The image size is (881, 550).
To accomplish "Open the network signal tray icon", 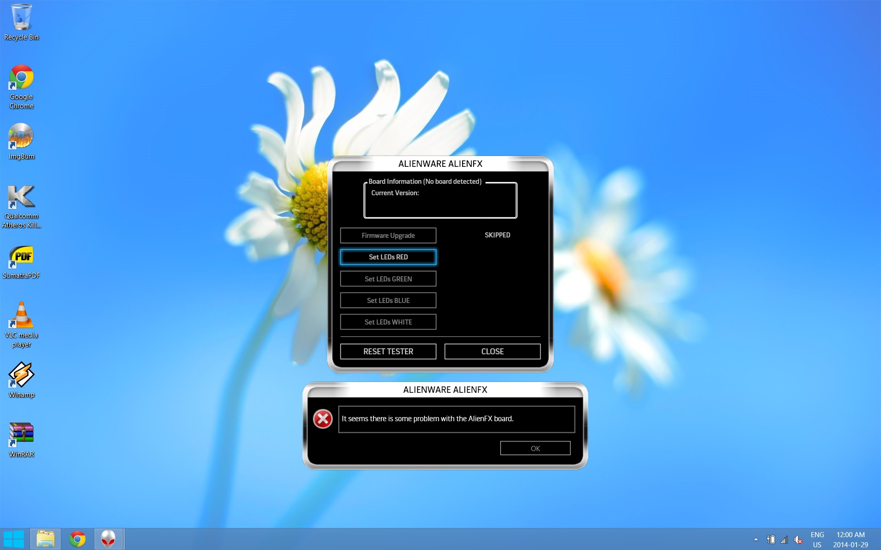I will (x=784, y=539).
